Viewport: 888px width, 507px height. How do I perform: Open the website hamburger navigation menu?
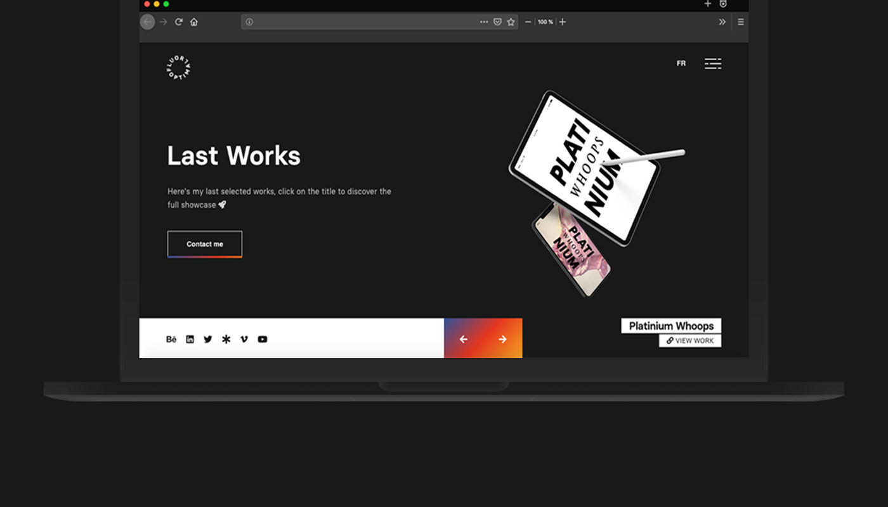click(713, 63)
